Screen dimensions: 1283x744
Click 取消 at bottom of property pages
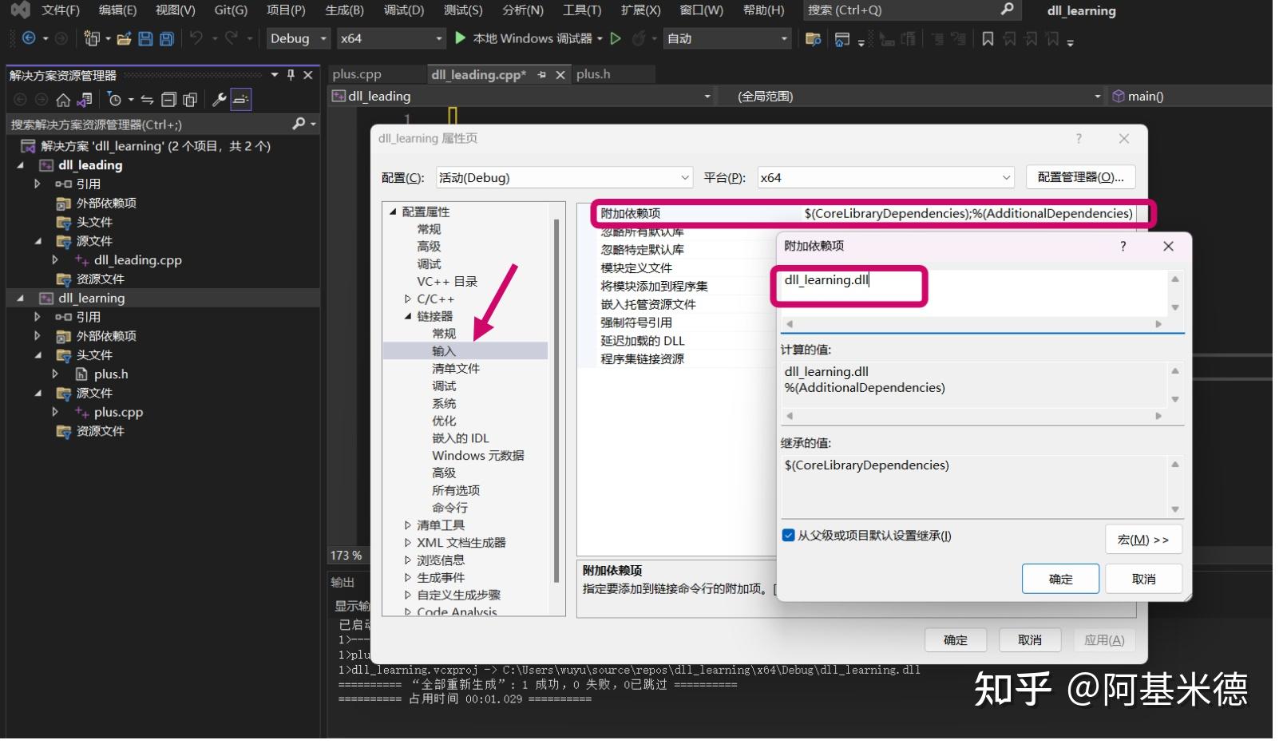[1030, 640]
